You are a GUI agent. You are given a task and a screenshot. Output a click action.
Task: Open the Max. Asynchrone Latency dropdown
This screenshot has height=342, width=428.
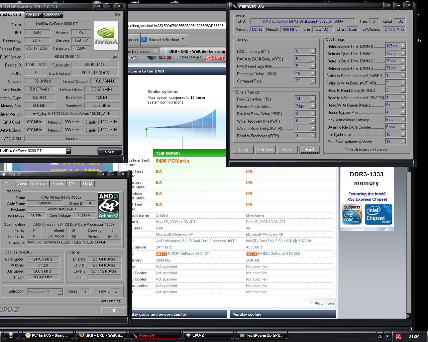403,120
